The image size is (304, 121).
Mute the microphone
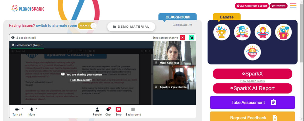[x=32, y=112]
